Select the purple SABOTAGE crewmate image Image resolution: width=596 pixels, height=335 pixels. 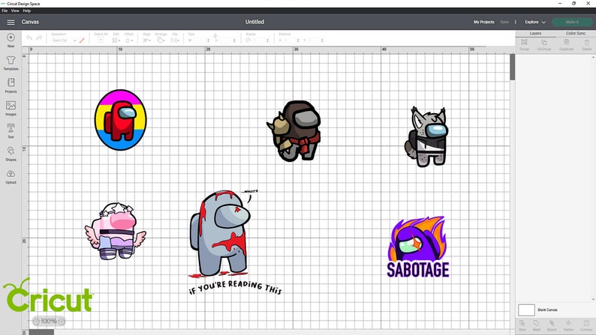[x=418, y=247]
